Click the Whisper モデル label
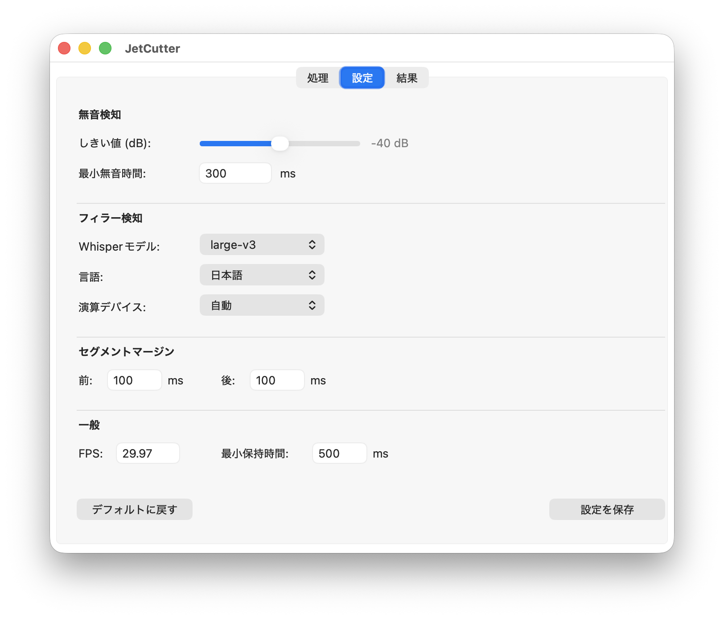The height and width of the screenshot is (619, 724). click(x=119, y=247)
